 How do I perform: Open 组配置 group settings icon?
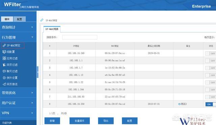point(4,52)
